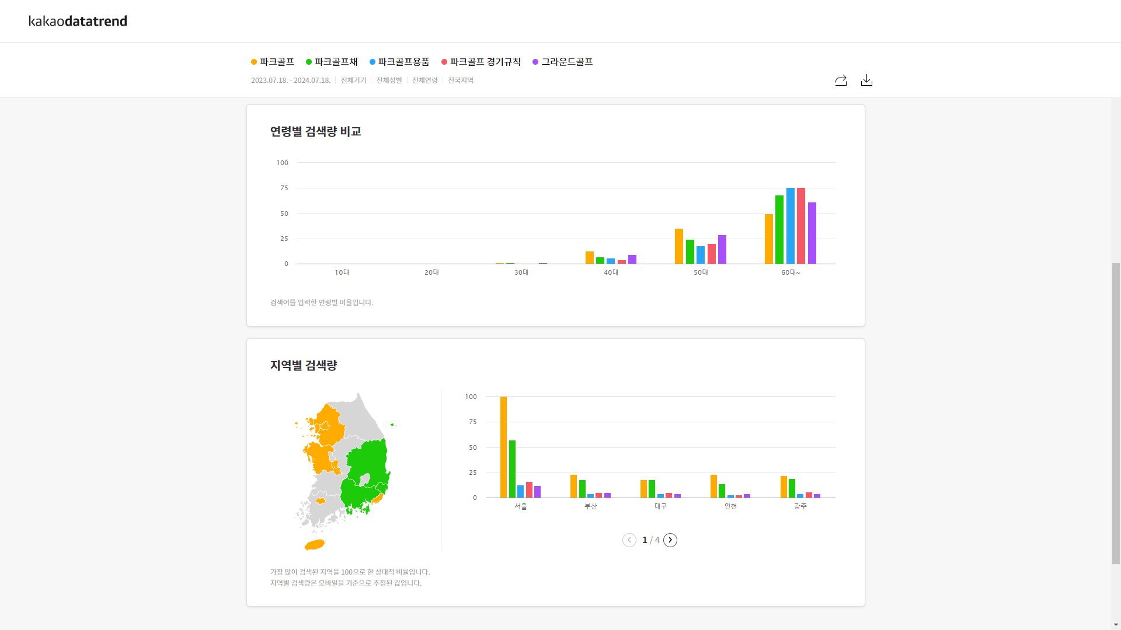Click the orange dot of 파크골프 legend
Screen dimensions: 1121x630
click(x=253, y=62)
